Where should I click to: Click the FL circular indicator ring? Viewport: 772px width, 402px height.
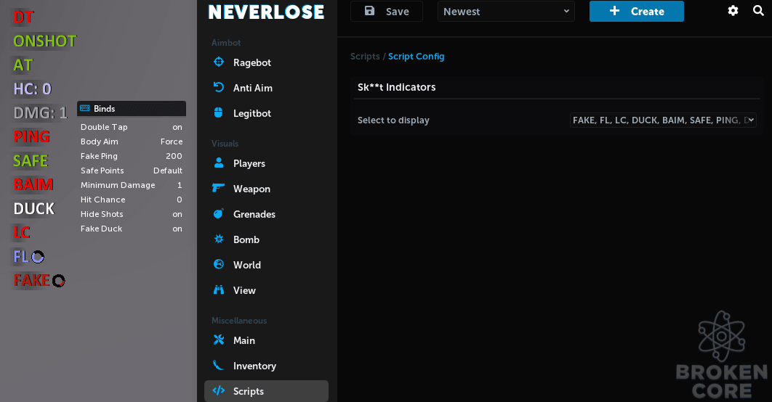pos(38,257)
